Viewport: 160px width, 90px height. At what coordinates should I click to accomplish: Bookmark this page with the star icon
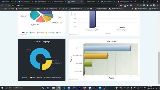pyautogui.click(x=117, y=5)
